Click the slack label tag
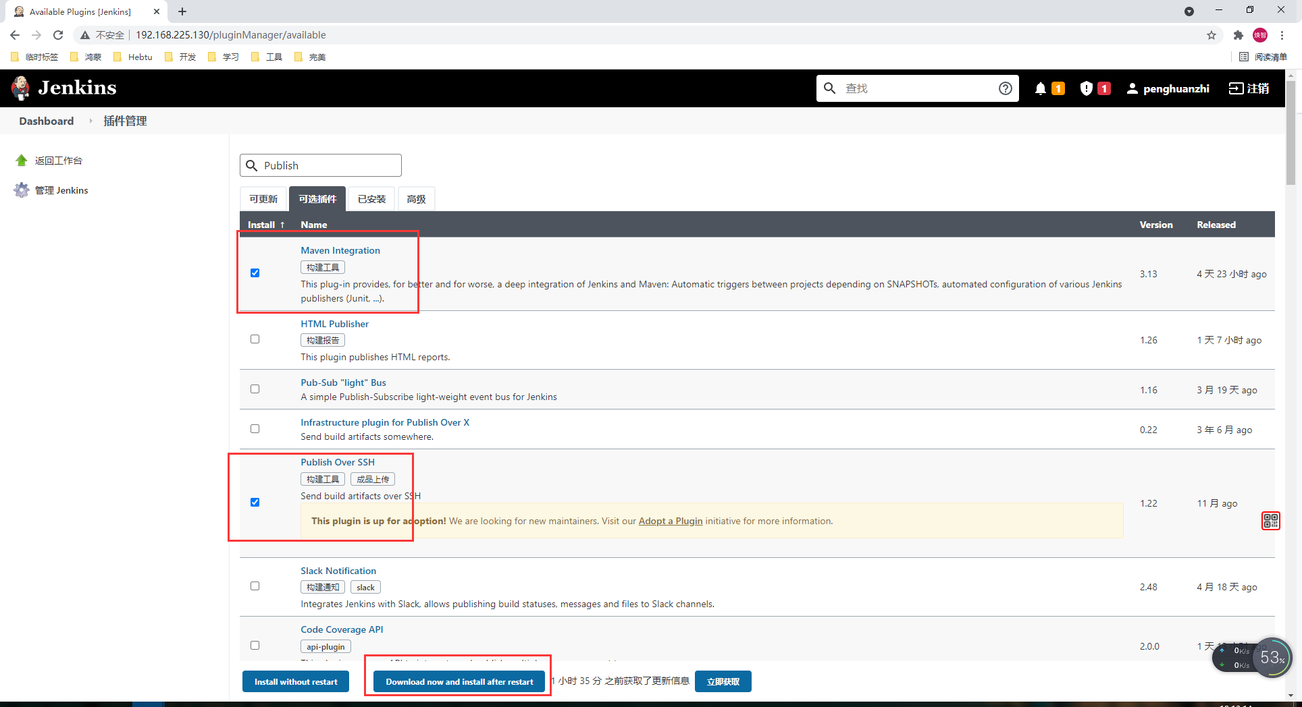 (365, 588)
